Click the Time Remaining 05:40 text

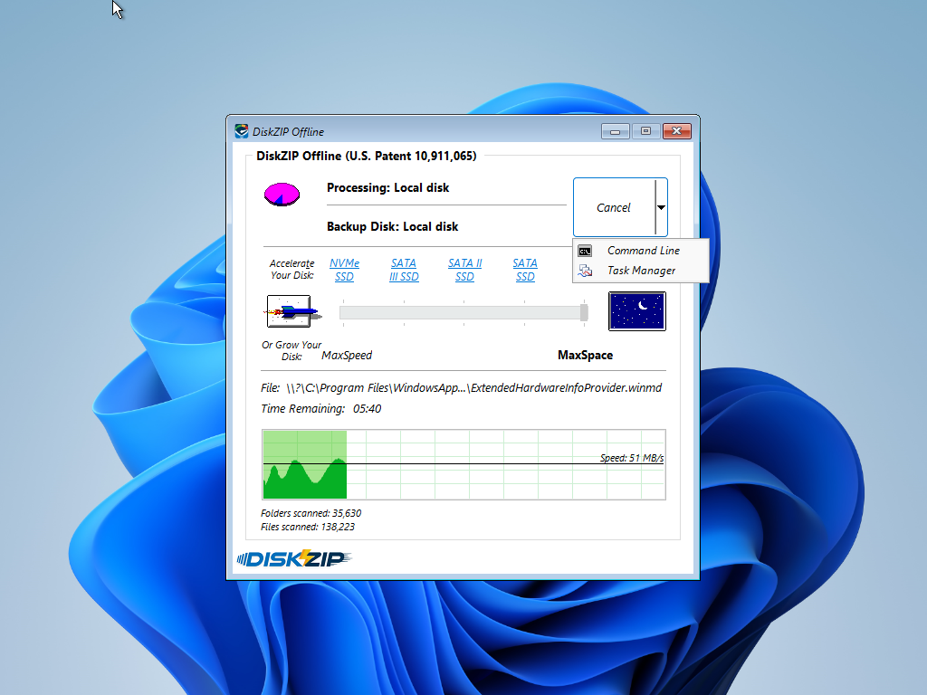pyautogui.click(x=321, y=408)
